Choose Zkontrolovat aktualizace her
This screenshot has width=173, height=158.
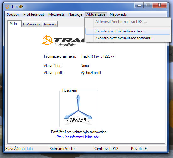(128, 31)
